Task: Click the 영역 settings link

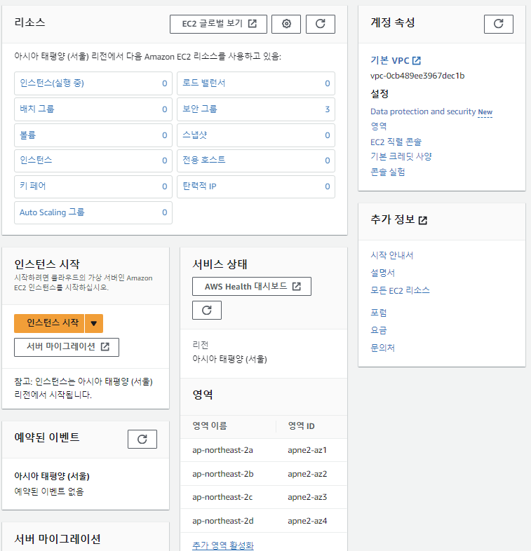Action: click(x=378, y=126)
